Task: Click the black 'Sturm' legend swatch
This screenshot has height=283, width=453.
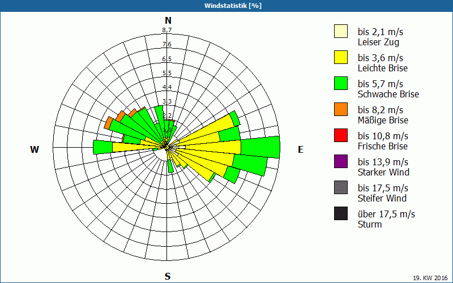Action: coord(341,213)
